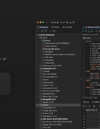Select MongoDB 5.0.4 connection
This screenshot has height=129, width=100.
coord(49,99)
